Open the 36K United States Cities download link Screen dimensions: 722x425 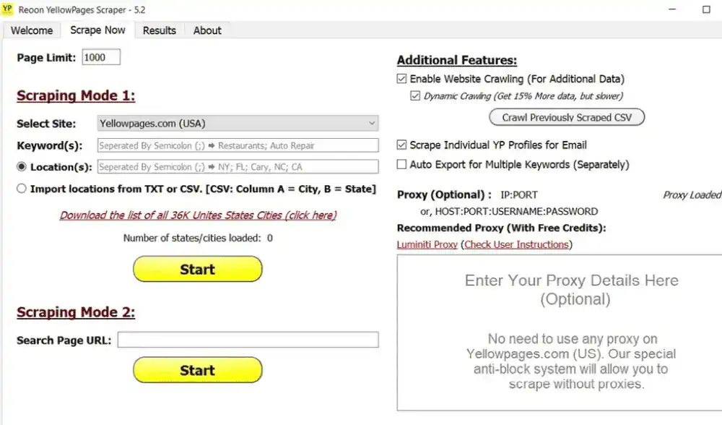198,215
